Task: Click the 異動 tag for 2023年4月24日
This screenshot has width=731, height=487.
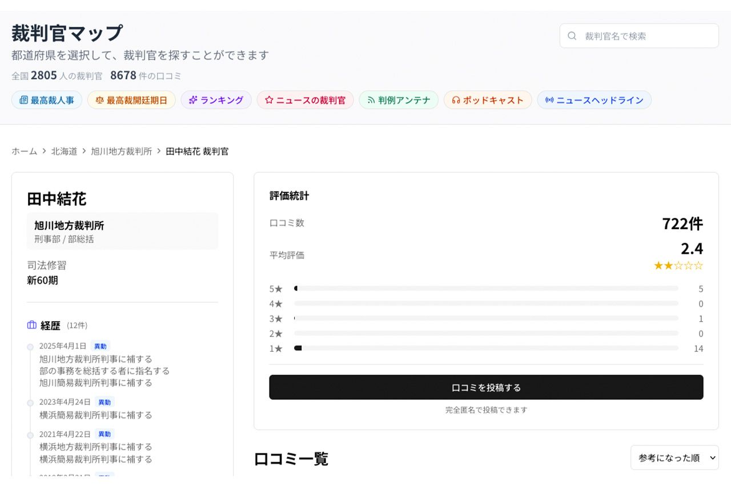Action: click(104, 402)
